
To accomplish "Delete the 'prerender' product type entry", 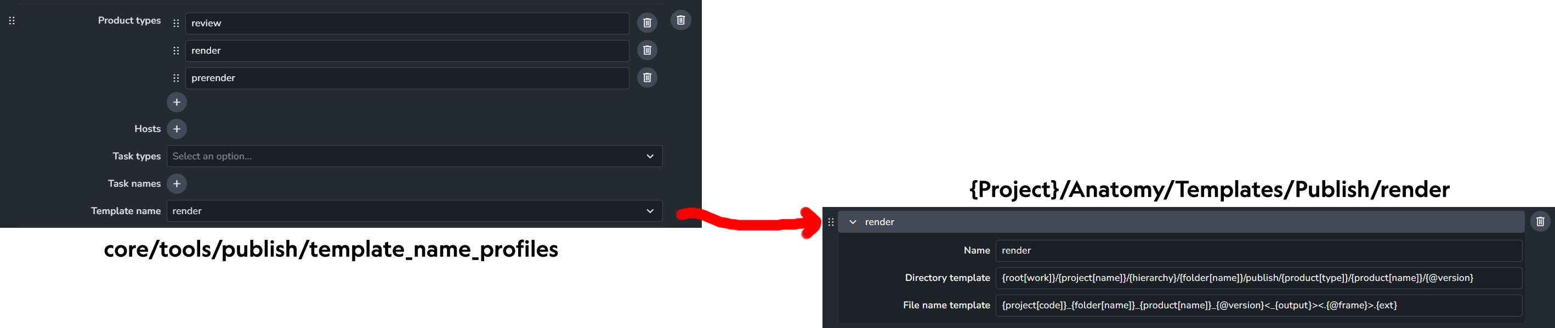I will tap(647, 77).
